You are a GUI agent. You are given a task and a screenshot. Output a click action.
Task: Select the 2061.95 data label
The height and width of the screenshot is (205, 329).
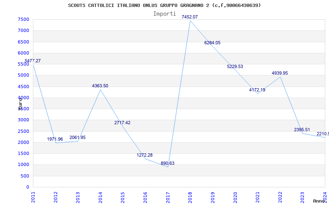[77, 137]
